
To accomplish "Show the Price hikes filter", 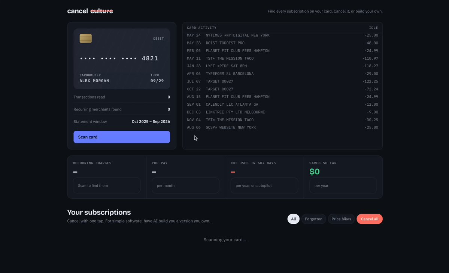I will [x=341, y=219].
